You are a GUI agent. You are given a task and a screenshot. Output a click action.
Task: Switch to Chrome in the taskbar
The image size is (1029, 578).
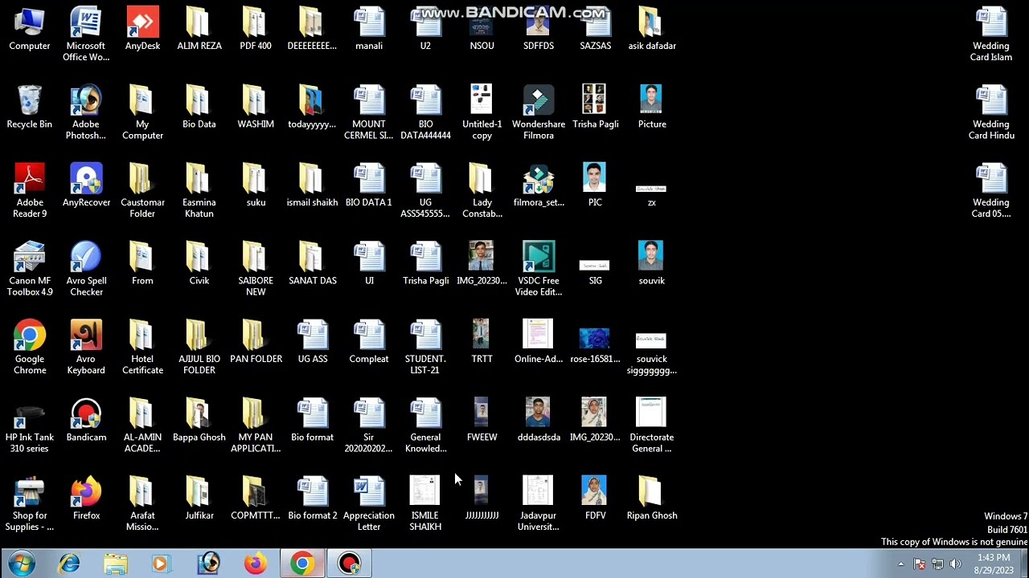click(302, 564)
